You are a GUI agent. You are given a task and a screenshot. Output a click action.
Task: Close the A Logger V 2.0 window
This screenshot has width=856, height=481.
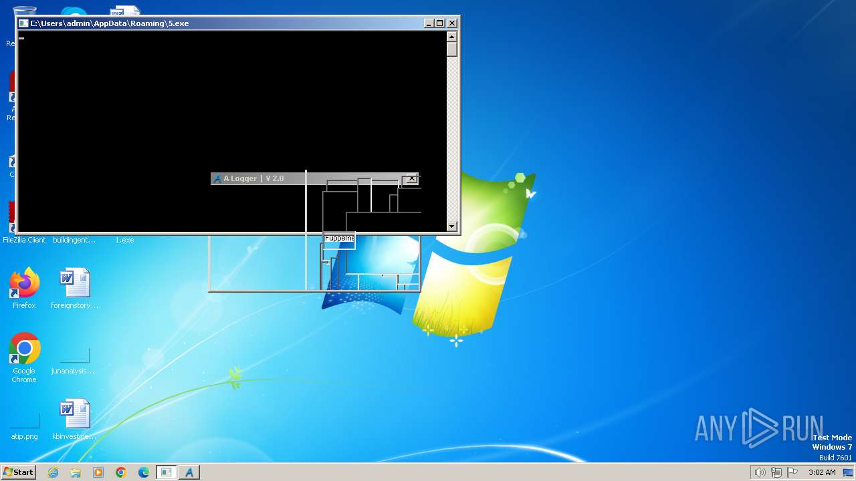[412, 179]
